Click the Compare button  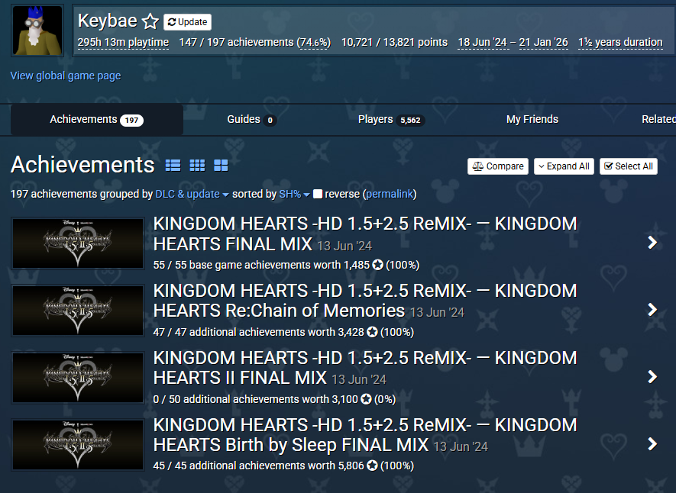498,166
